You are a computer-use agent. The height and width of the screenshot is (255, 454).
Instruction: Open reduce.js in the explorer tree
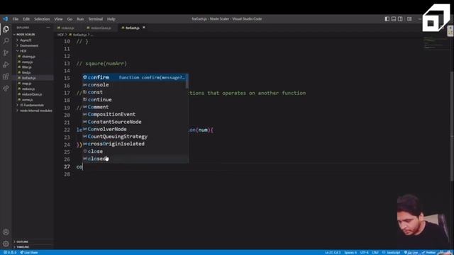coord(28,89)
